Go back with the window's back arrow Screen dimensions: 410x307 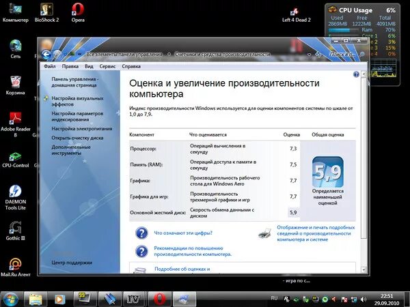pyautogui.click(x=46, y=55)
